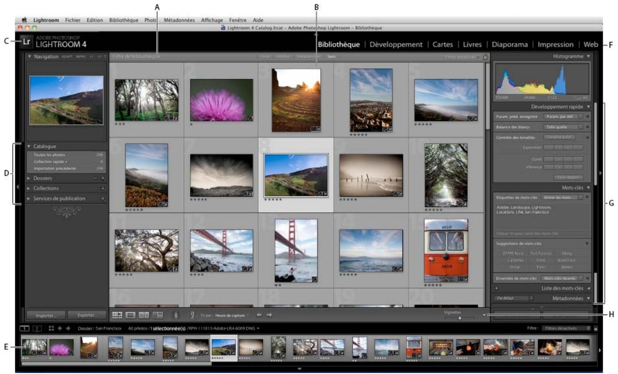Viewport: 618px width, 374px height.
Task: Hide the right panel group with the edge arrow
Action: (601, 173)
